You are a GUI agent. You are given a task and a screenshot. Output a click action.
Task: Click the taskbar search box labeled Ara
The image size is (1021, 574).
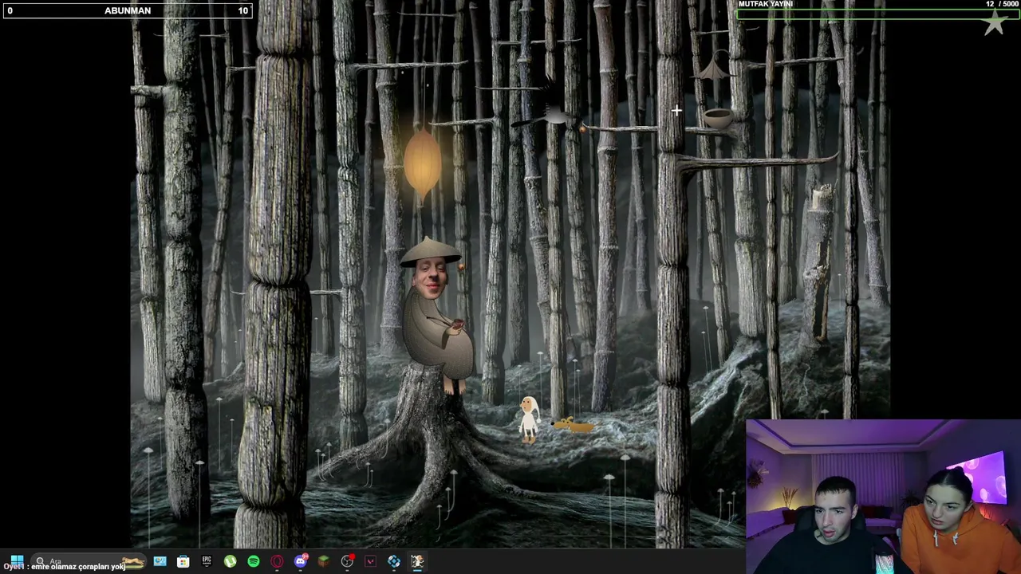click(x=88, y=561)
